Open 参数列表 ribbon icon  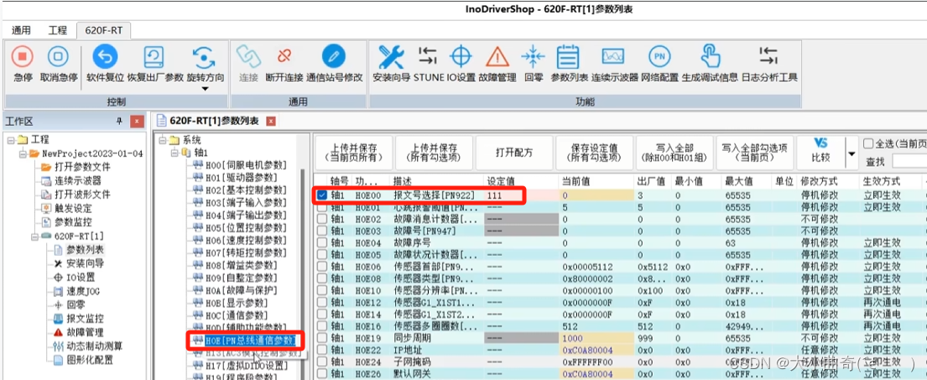tap(569, 57)
